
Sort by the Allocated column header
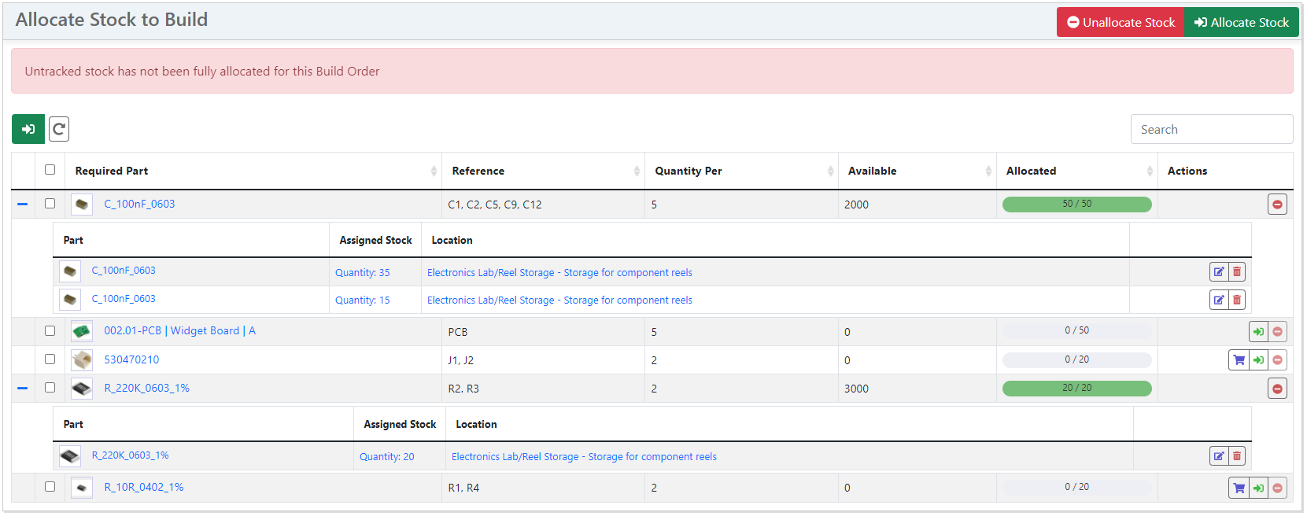pos(1031,171)
